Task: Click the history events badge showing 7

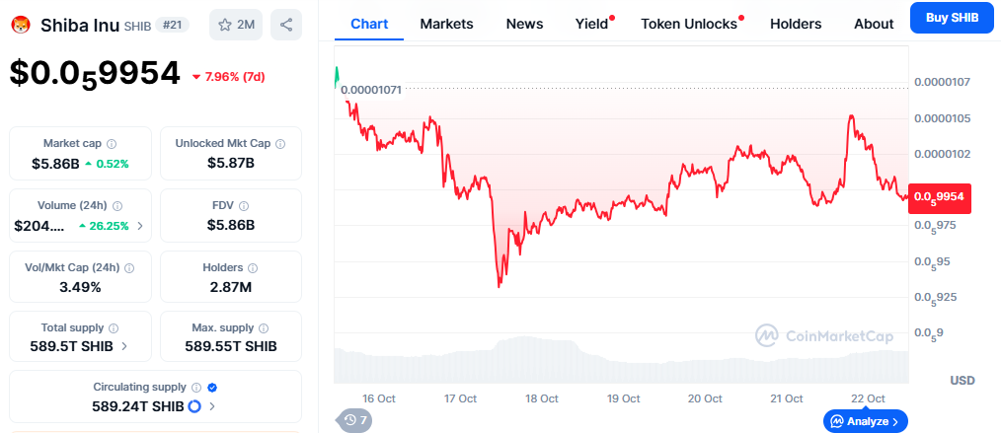Action: pos(356,420)
